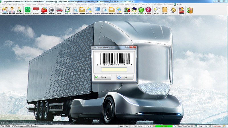Open the AJUDA menu

click(170, 5)
